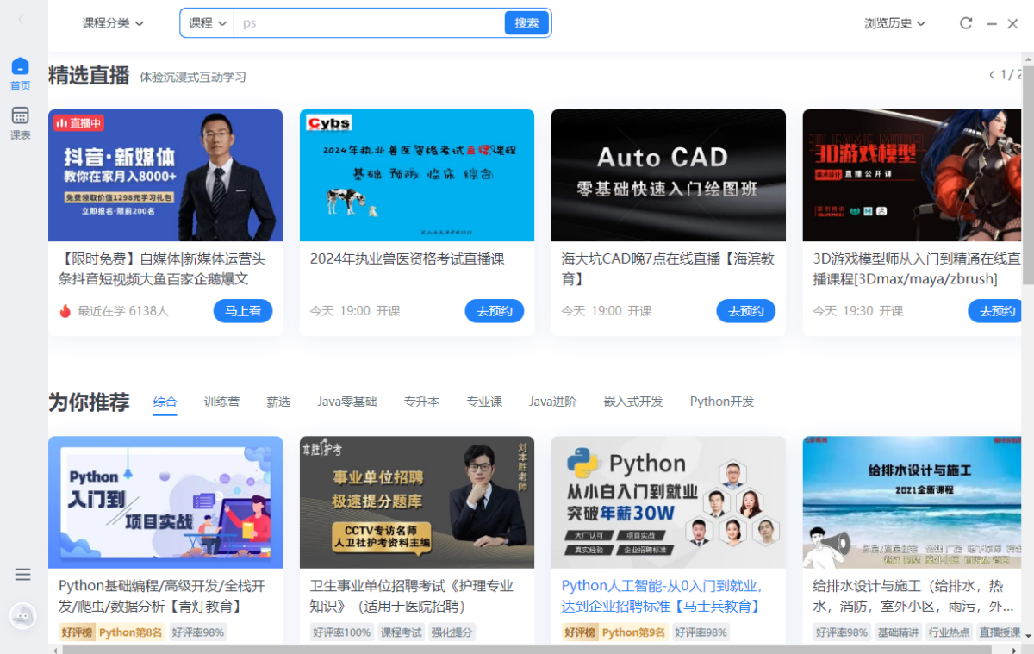Switch to the 训练营 tab
Image resolution: width=1034 pixels, height=654 pixels.
[x=221, y=402]
